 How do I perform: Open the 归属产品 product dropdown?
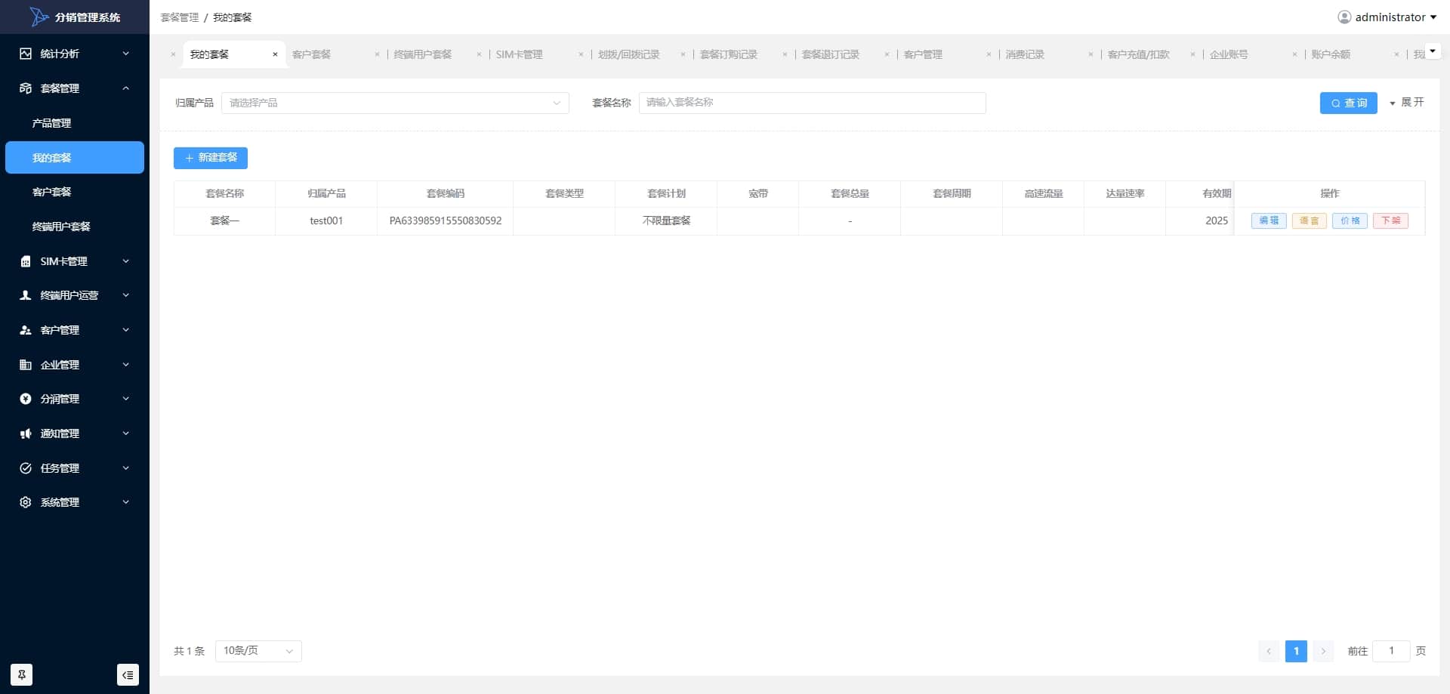(395, 103)
